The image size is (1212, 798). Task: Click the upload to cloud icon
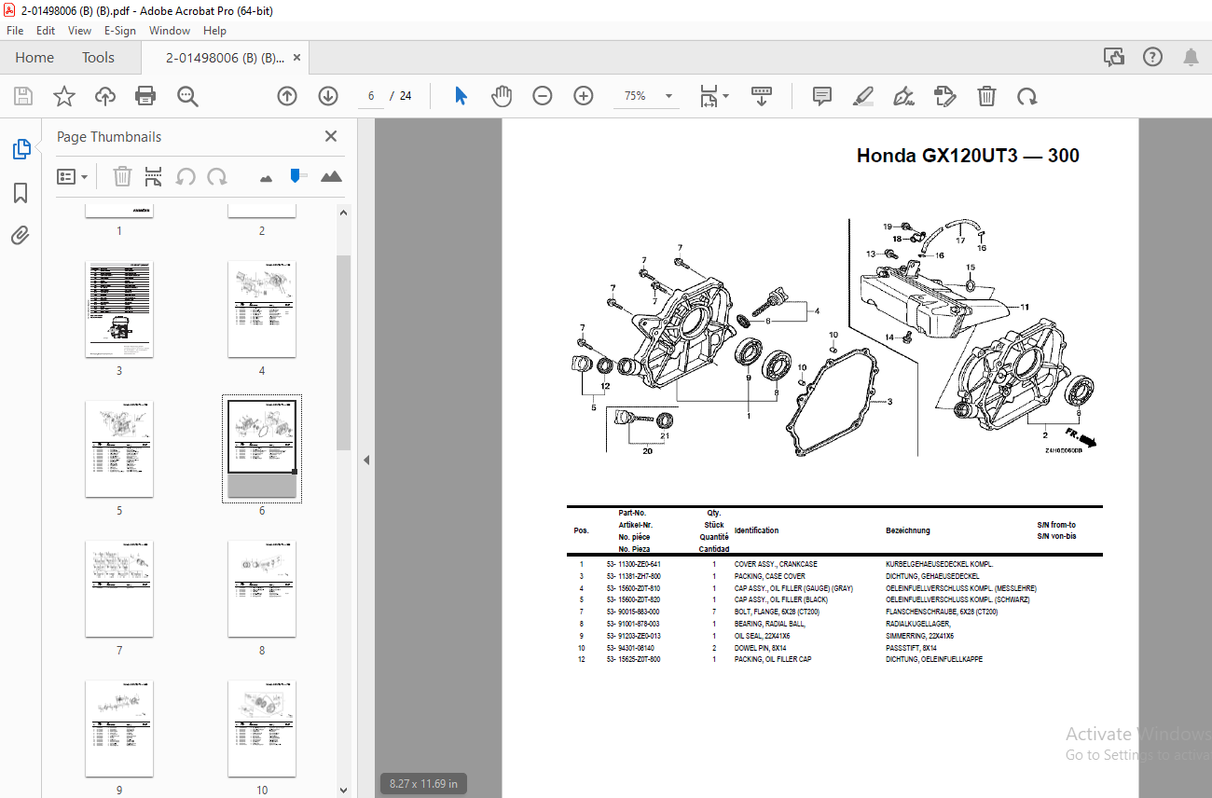point(104,96)
